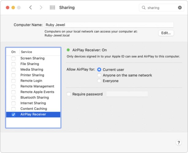Screen dimensions: 188x153
Task: Click the Service column header
Action: point(26,52)
